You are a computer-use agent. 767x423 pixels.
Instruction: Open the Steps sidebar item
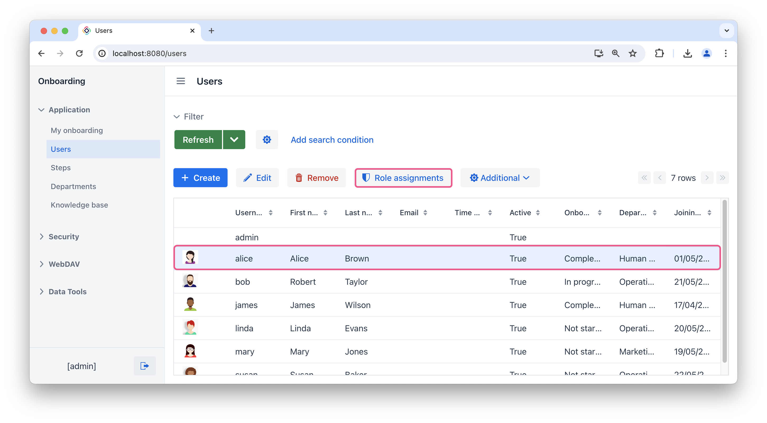point(61,167)
